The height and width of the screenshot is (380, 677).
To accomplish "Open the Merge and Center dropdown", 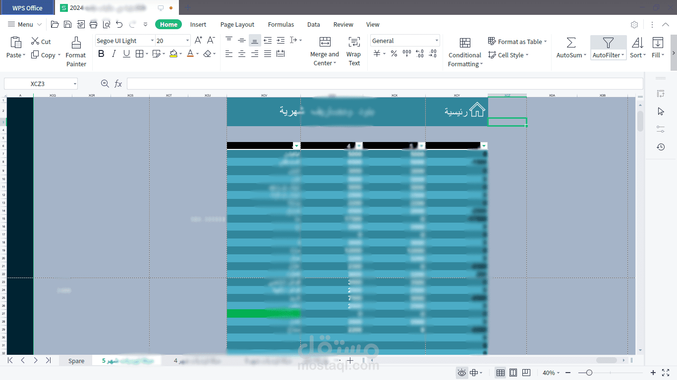I will pos(325,59).
